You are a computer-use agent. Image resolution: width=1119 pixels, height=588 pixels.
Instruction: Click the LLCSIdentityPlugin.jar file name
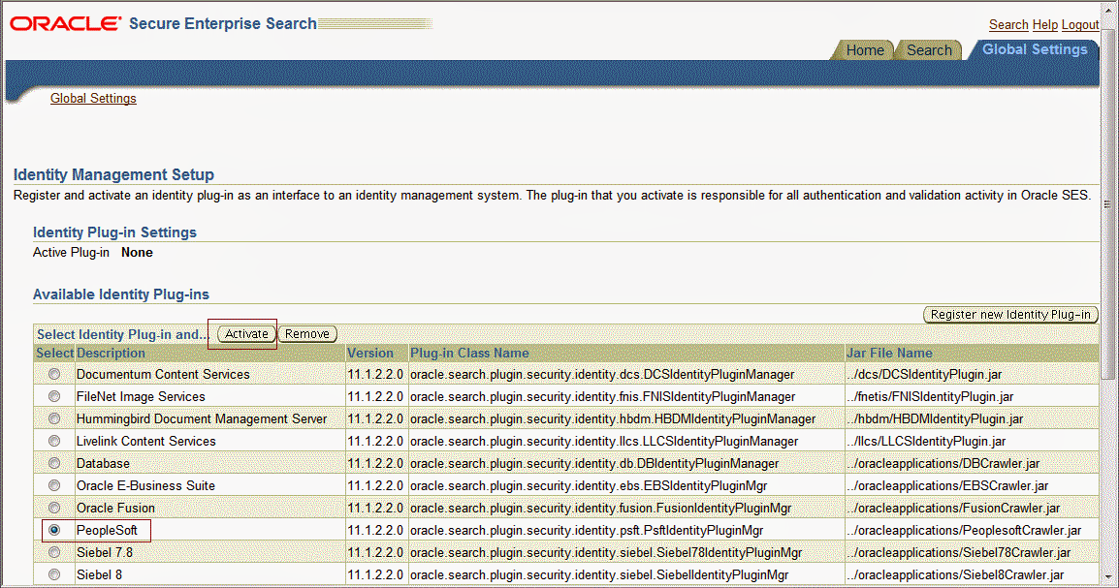(926, 441)
